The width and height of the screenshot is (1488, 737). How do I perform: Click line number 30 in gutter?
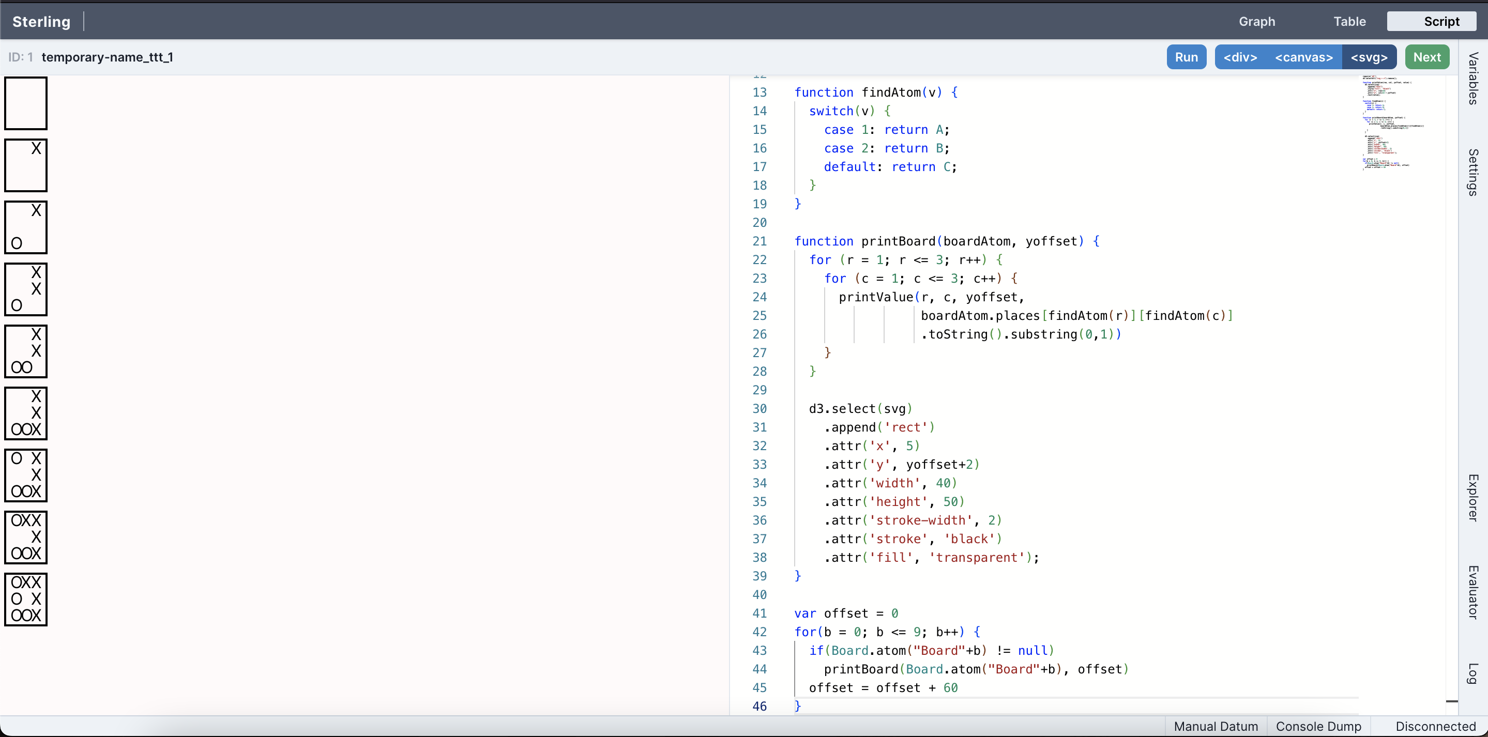point(759,408)
